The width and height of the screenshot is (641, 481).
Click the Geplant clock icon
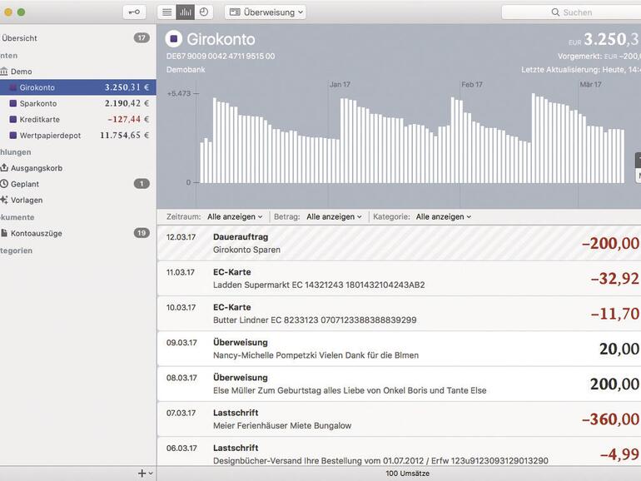point(4,184)
